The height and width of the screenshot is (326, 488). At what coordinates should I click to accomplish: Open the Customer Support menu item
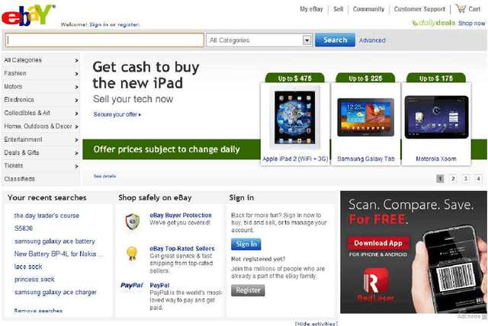coord(419,9)
